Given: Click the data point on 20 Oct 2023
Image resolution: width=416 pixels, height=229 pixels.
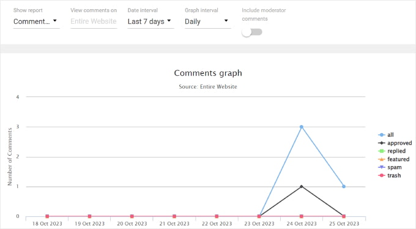Looking at the screenshot, I should click(132, 216).
